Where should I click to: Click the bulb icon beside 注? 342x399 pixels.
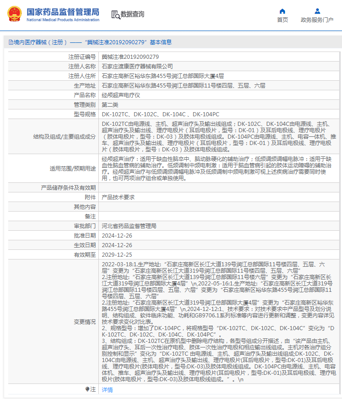87,389
